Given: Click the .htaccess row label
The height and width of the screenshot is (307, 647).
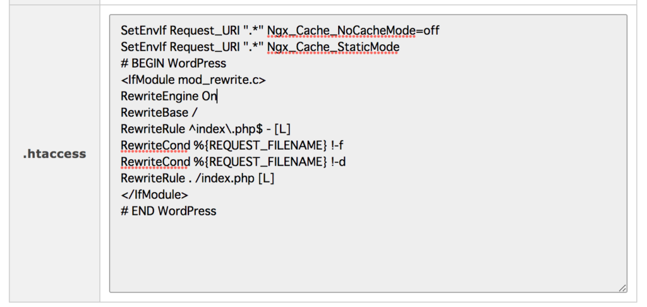Looking at the screenshot, I should click(x=54, y=154).
